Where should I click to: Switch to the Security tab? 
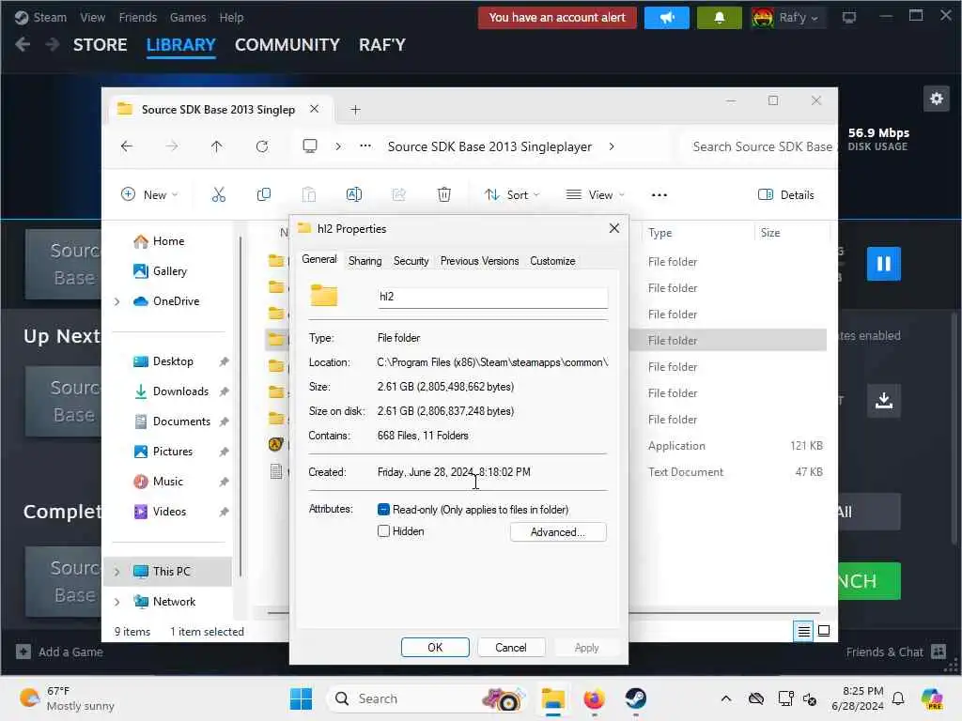[411, 261]
